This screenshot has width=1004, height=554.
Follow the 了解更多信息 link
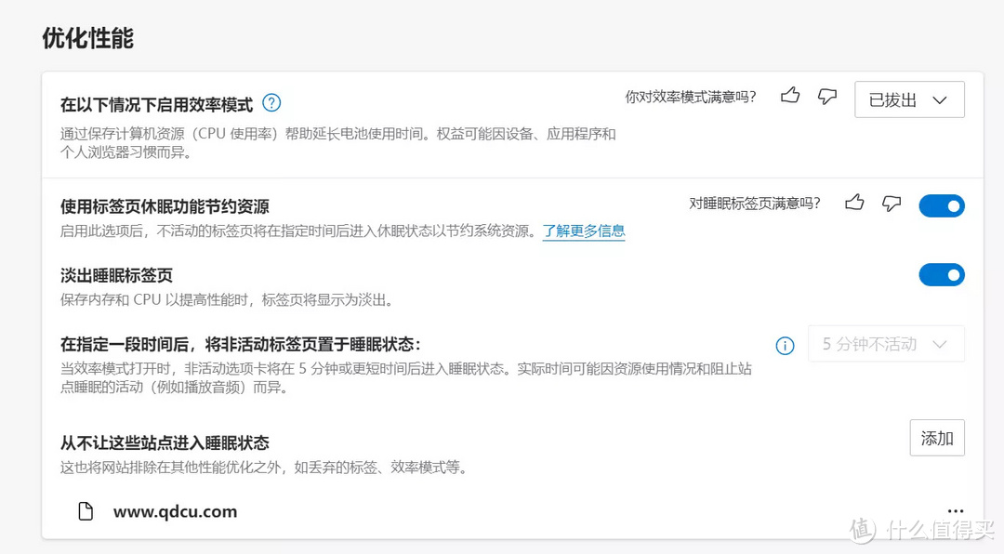coord(583,231)
